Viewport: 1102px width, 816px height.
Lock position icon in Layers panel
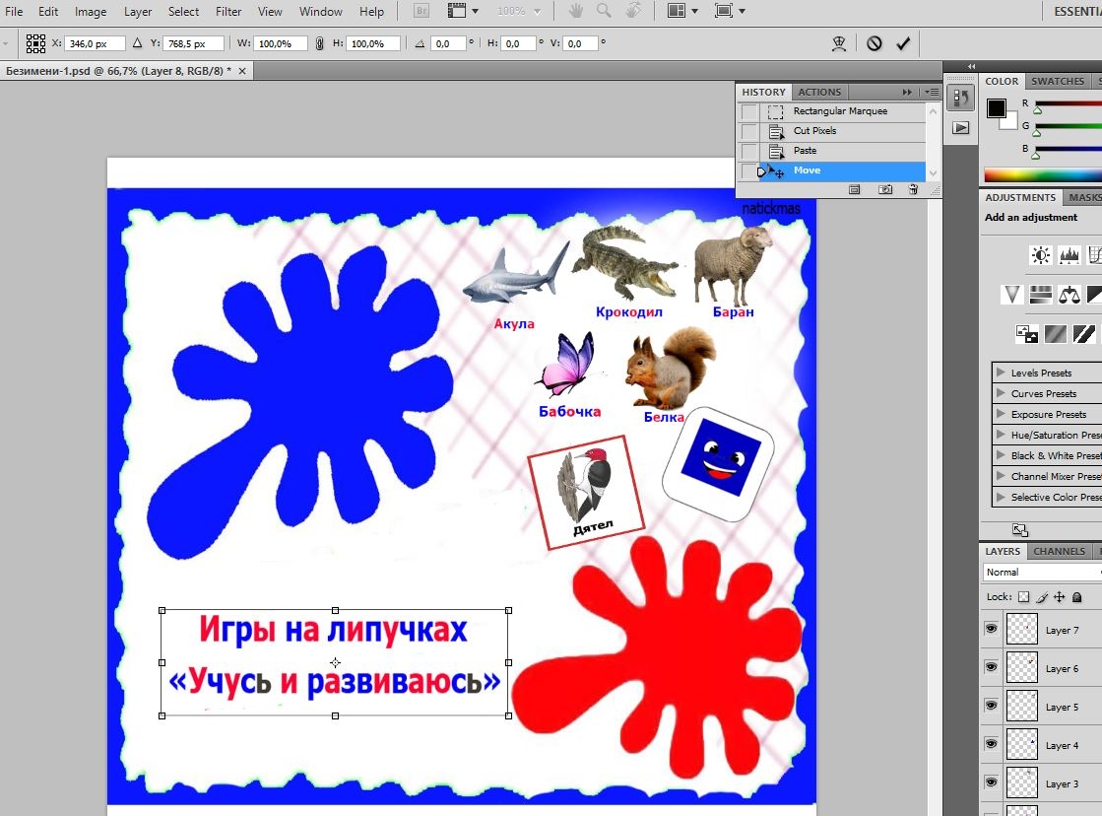tap(1059, 597)
